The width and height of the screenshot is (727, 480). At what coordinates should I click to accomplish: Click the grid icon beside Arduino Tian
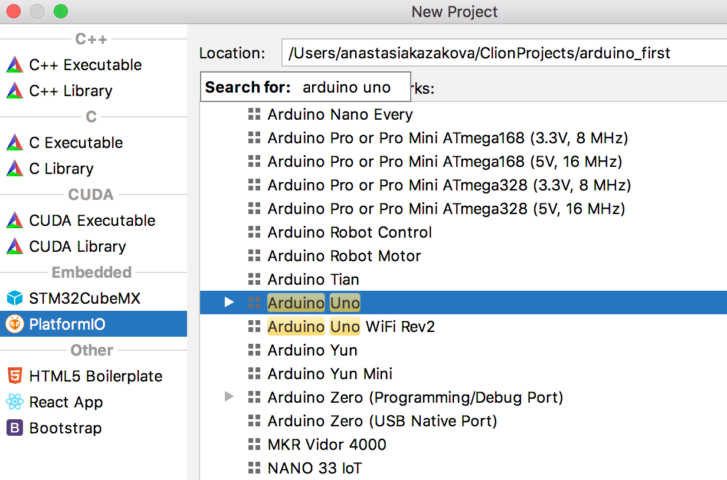click(x=254, y=279)
